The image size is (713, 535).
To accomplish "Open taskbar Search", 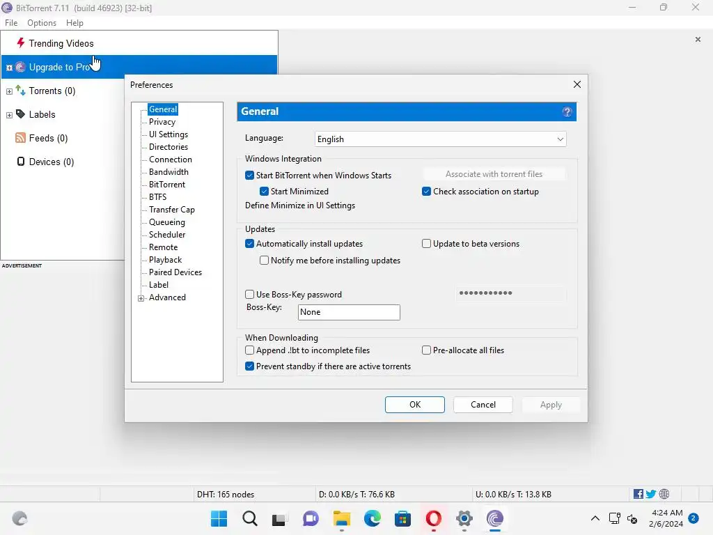I will pos(250,518).
